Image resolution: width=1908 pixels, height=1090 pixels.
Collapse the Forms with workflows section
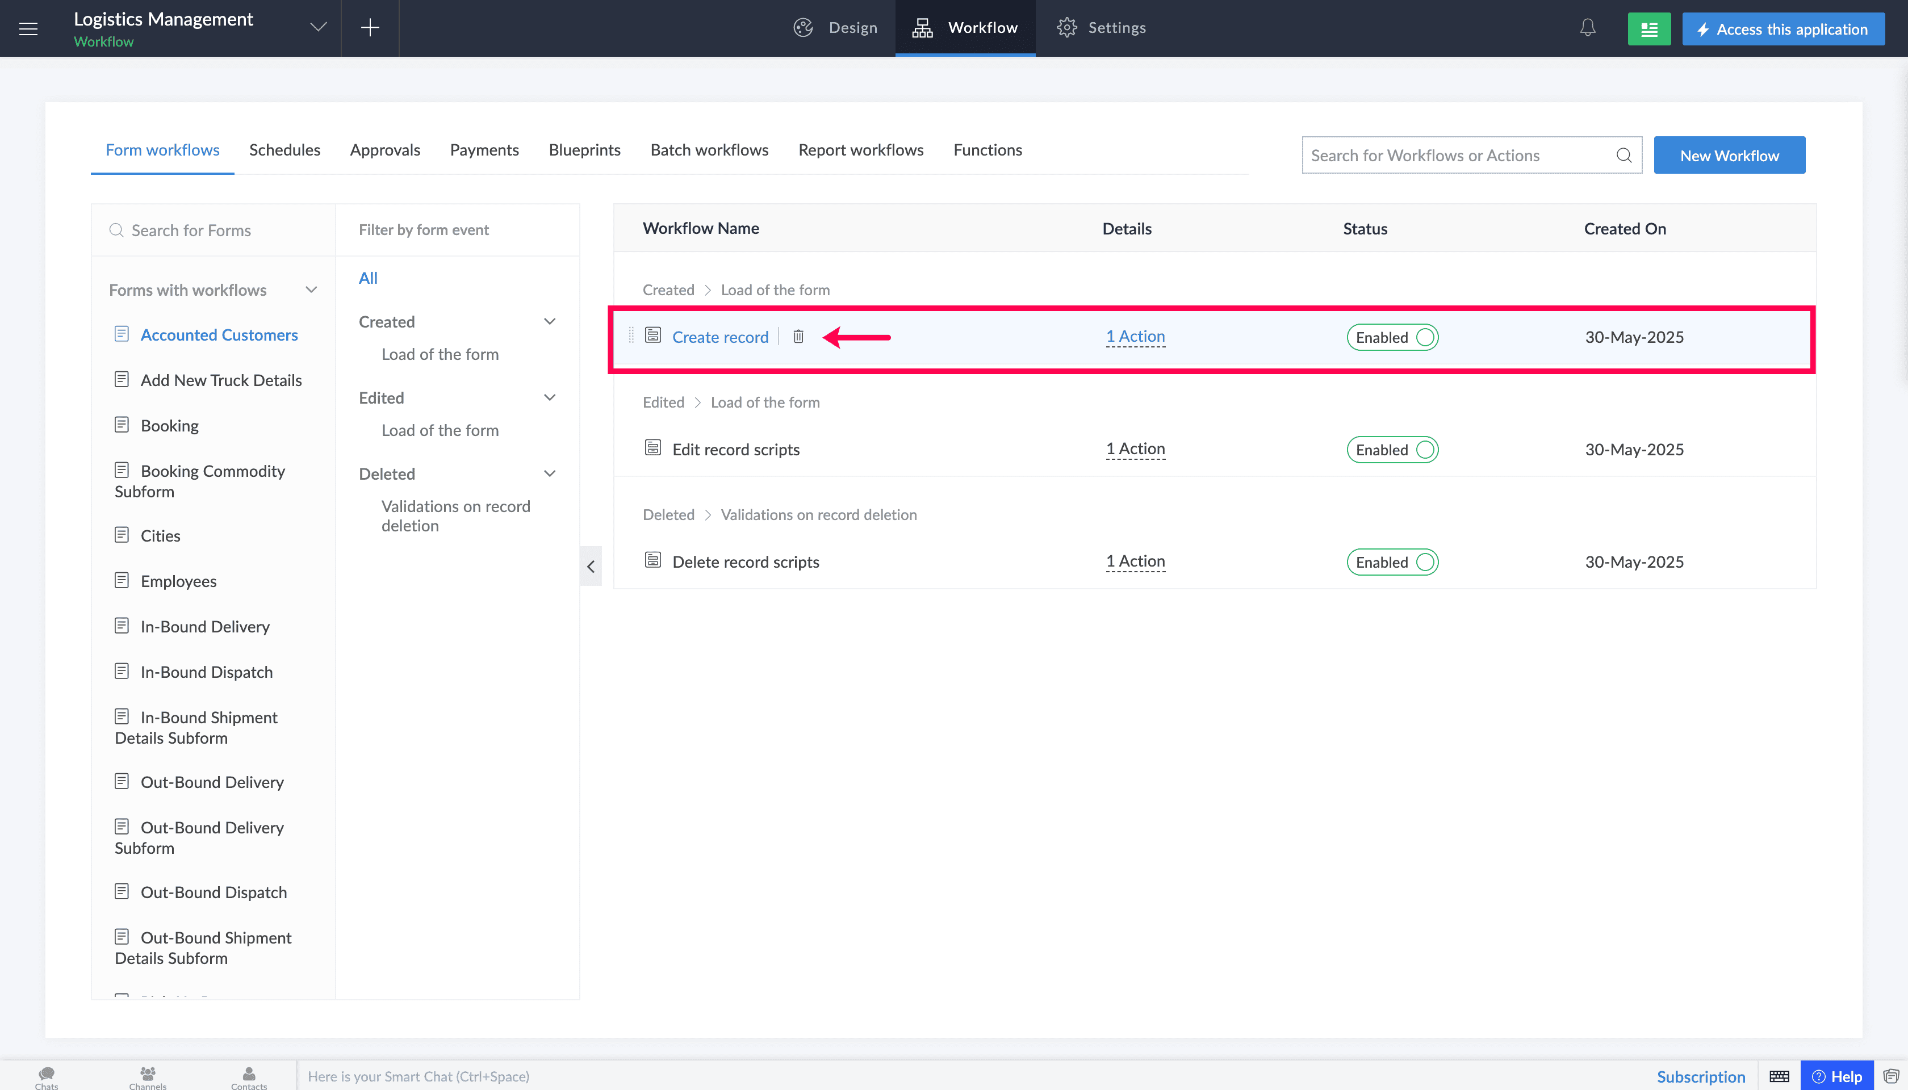[312, 290]
